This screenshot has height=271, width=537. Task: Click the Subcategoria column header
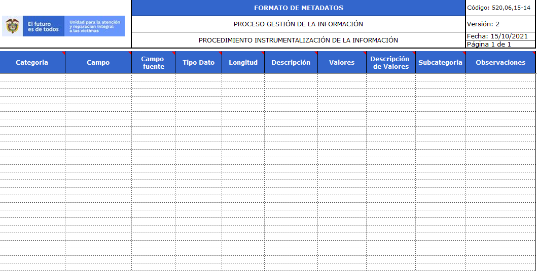click(440, 63)
